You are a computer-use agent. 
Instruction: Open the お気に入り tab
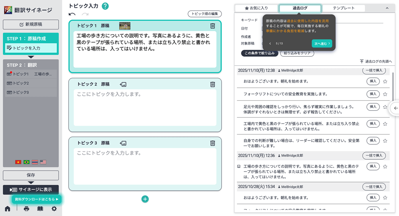[256, 8]
